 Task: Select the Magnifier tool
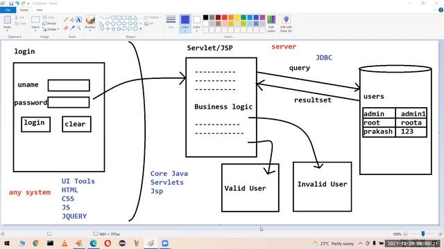[x=78, y=28]
